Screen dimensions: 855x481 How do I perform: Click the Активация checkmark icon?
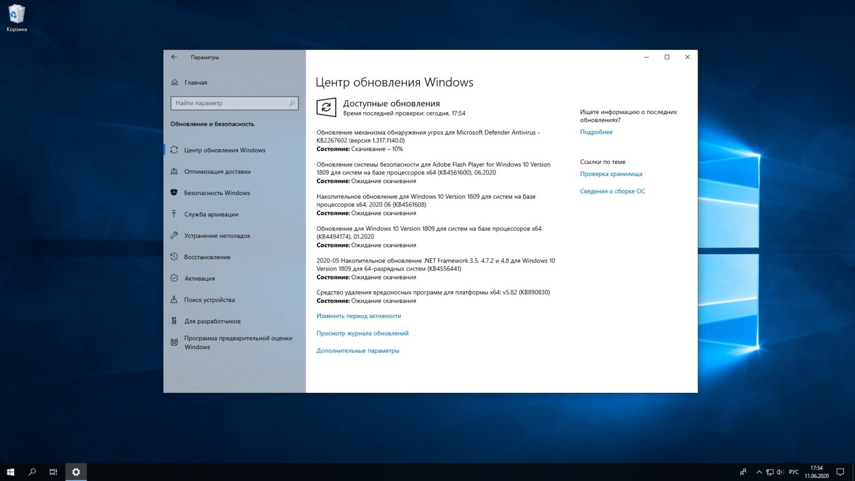(174, 278)
